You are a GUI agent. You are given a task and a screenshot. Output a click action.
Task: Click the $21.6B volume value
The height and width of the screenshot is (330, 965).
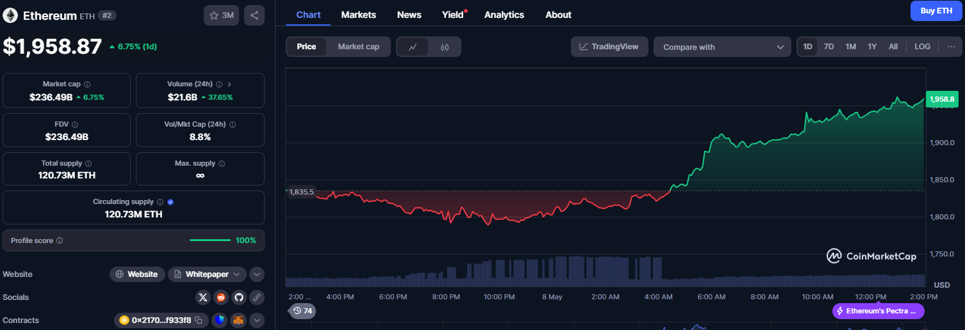[x=183, y=97]
